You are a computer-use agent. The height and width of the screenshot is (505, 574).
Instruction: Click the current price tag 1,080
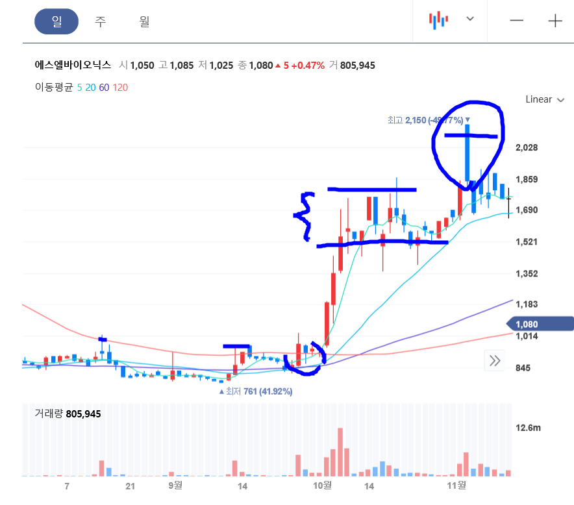(540, 324)
